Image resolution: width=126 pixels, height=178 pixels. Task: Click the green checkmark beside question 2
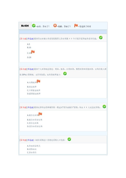tap(65, 74)
